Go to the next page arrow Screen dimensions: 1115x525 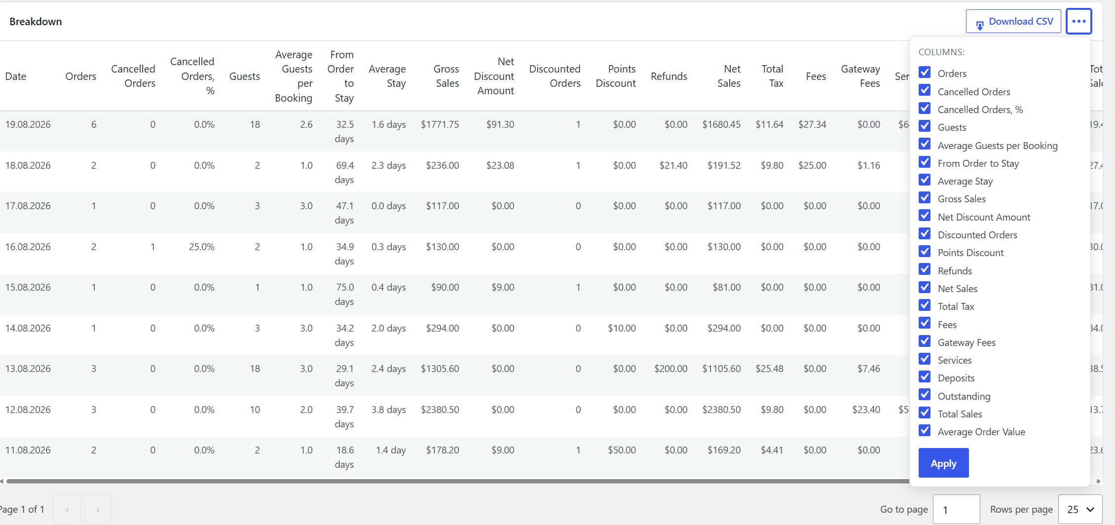98,509
